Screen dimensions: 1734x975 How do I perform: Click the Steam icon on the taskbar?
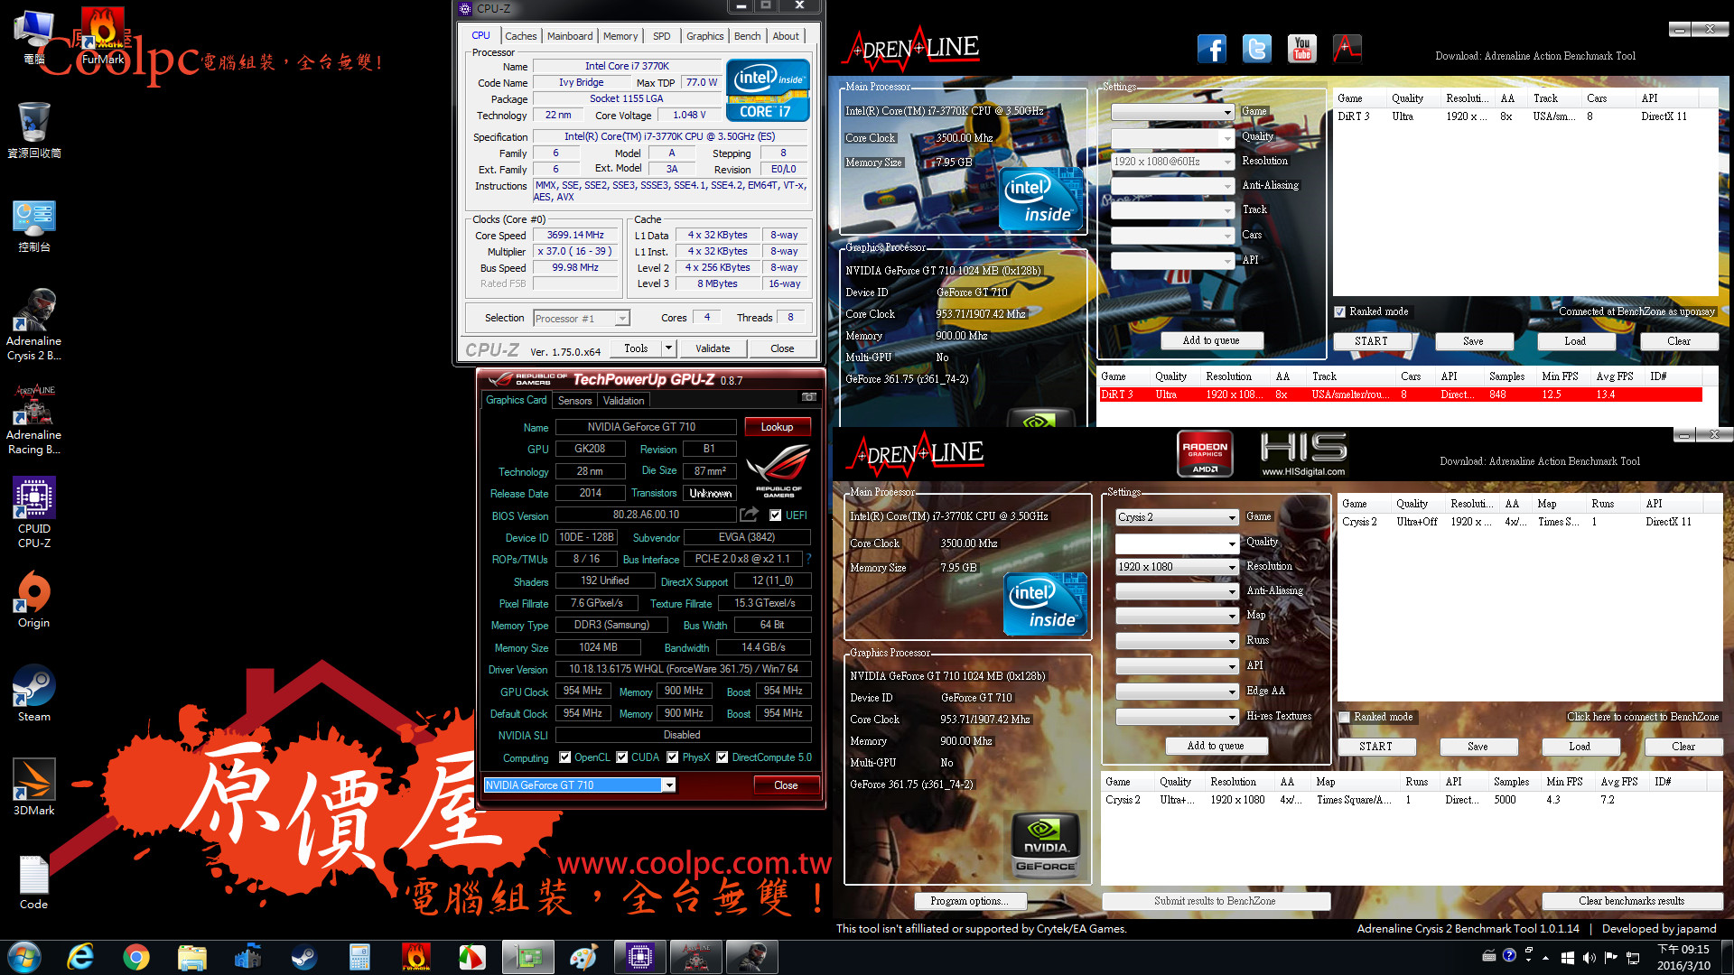click(x=304, y=957)
